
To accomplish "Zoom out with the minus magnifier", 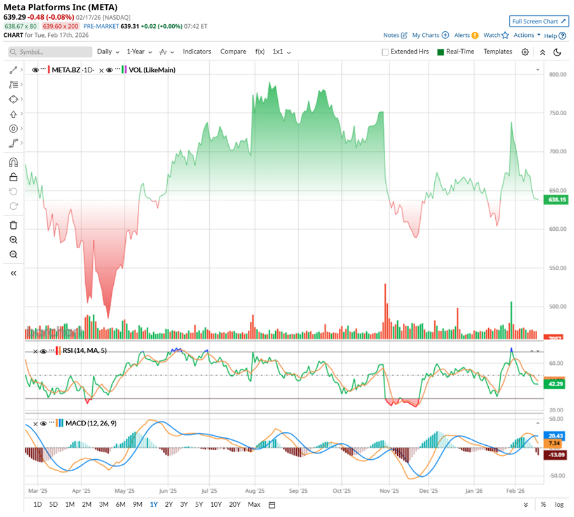I will click(13, 254).
